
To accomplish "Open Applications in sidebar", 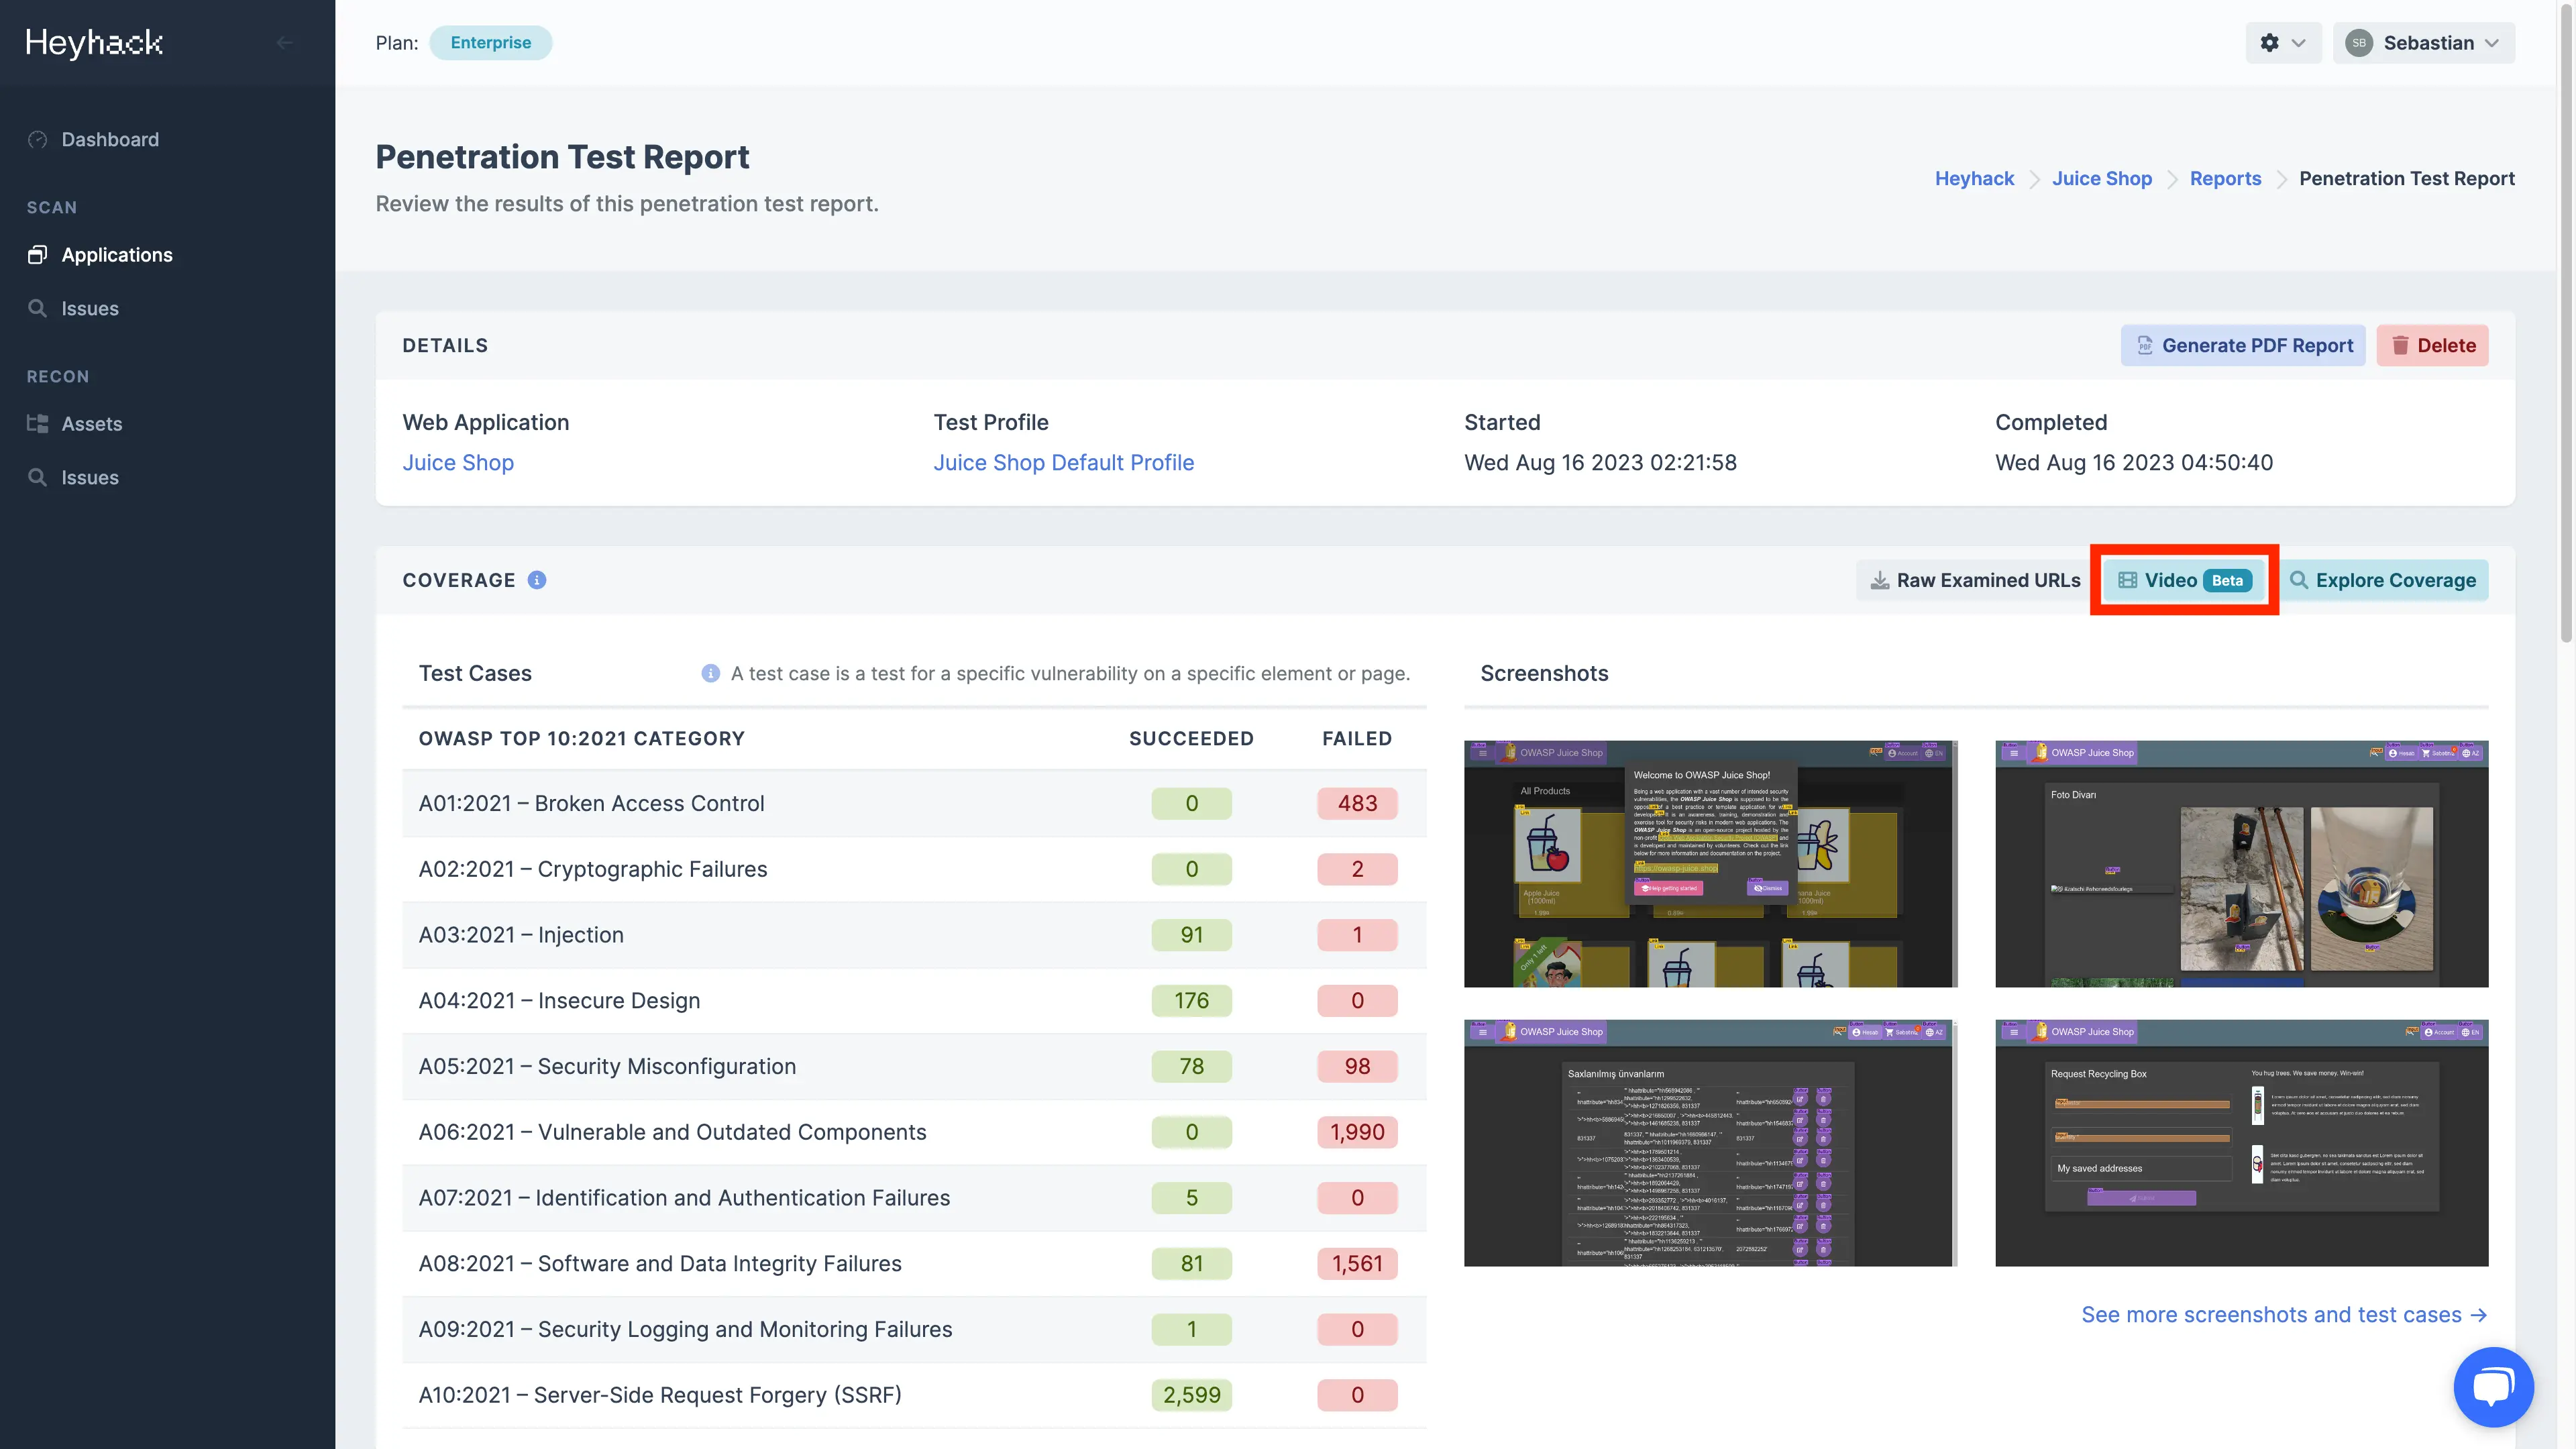I will [117, 254].
